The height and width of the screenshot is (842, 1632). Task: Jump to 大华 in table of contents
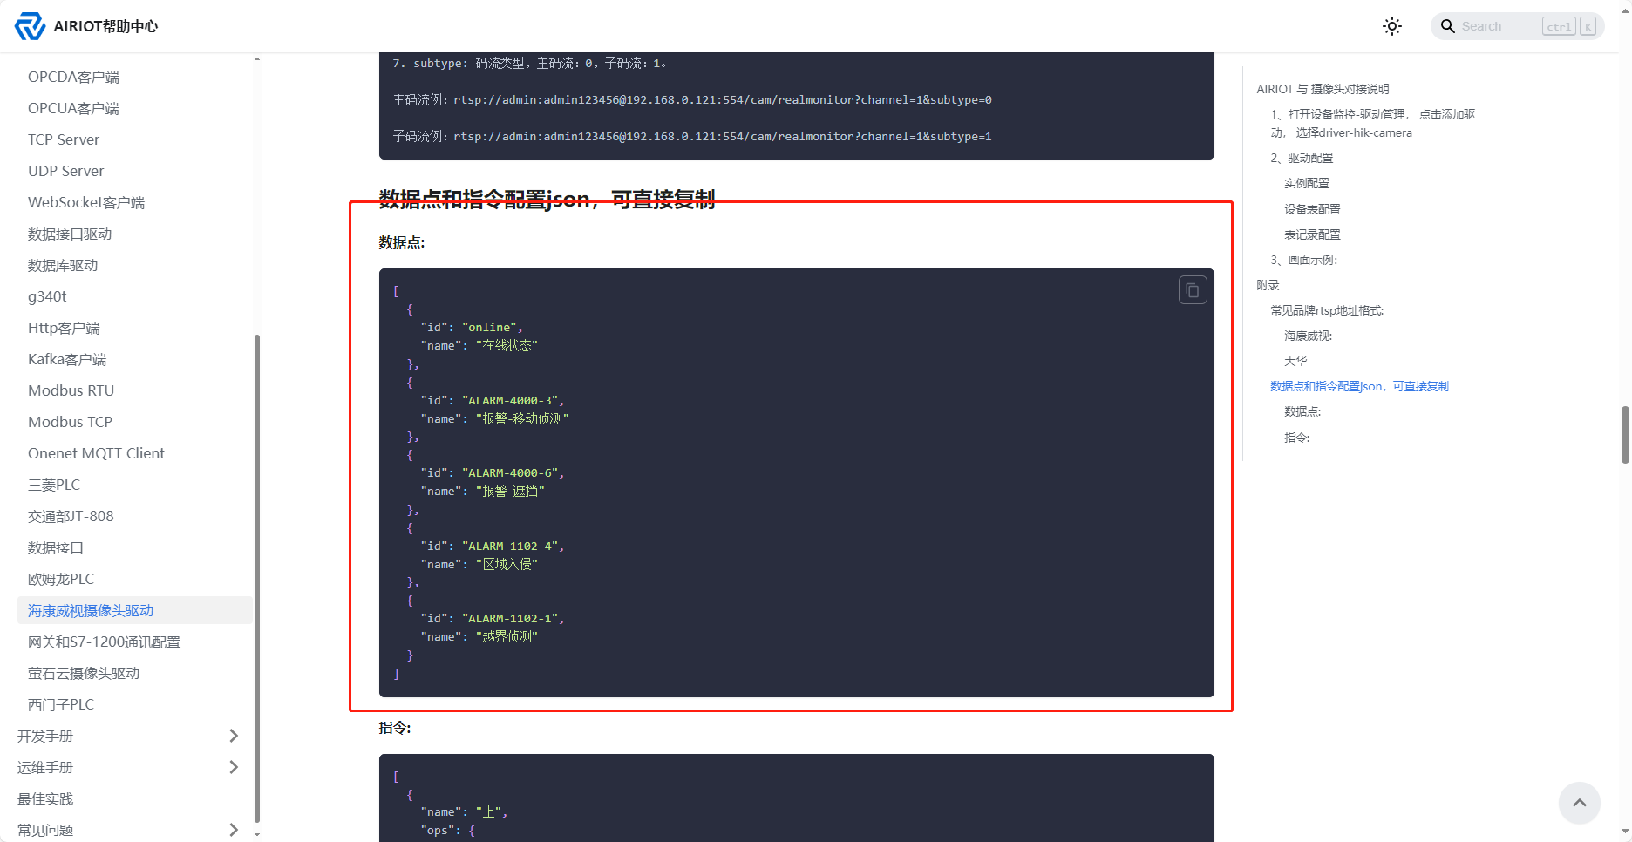(x=1295, y=361)
